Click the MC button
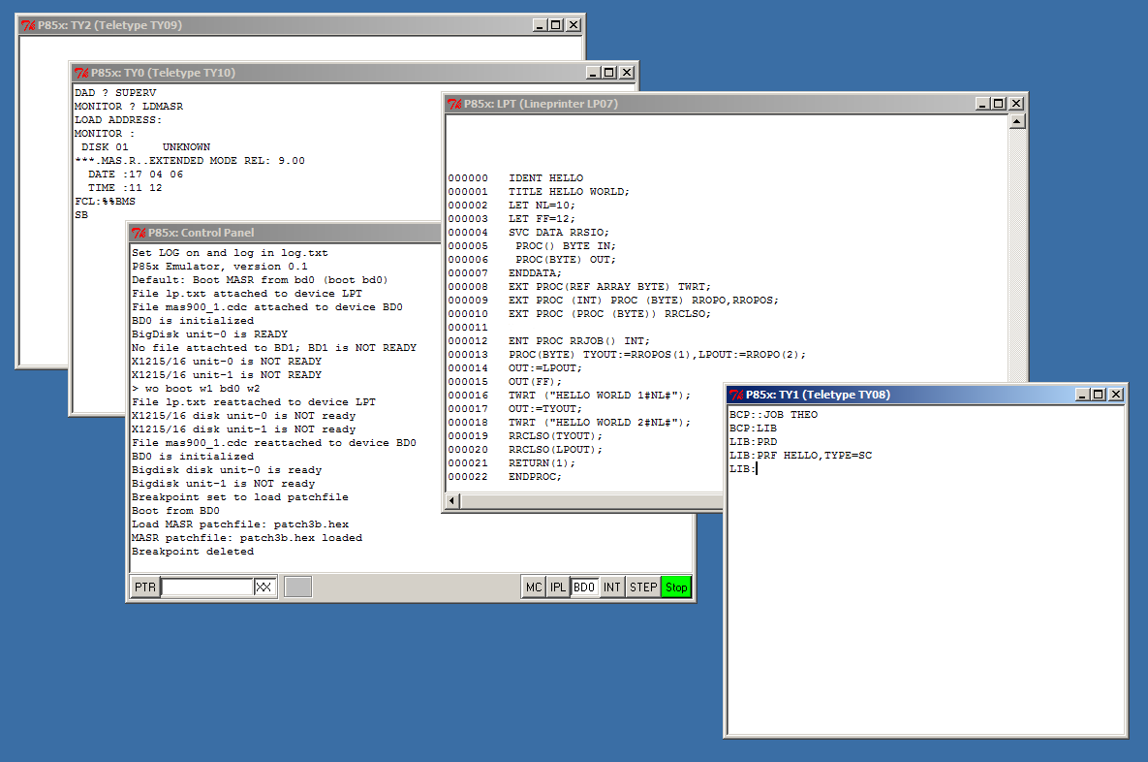The width and height of the screenshot is (1148, 762). [x=534, y=587]
